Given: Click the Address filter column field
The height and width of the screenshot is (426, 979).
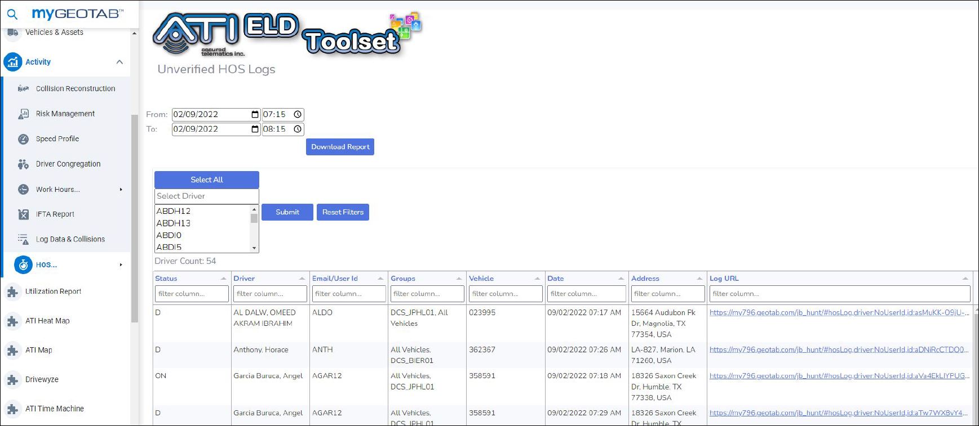Looking at the screenshot, I should tap(668, 294).
